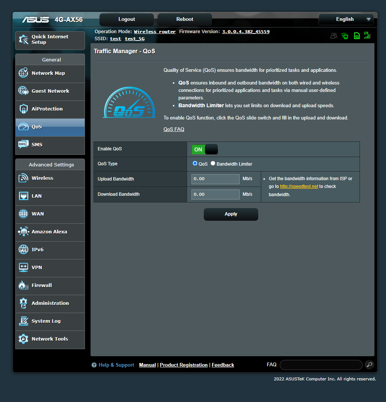Click the IPv6 globe icon

tap(23, 249)
